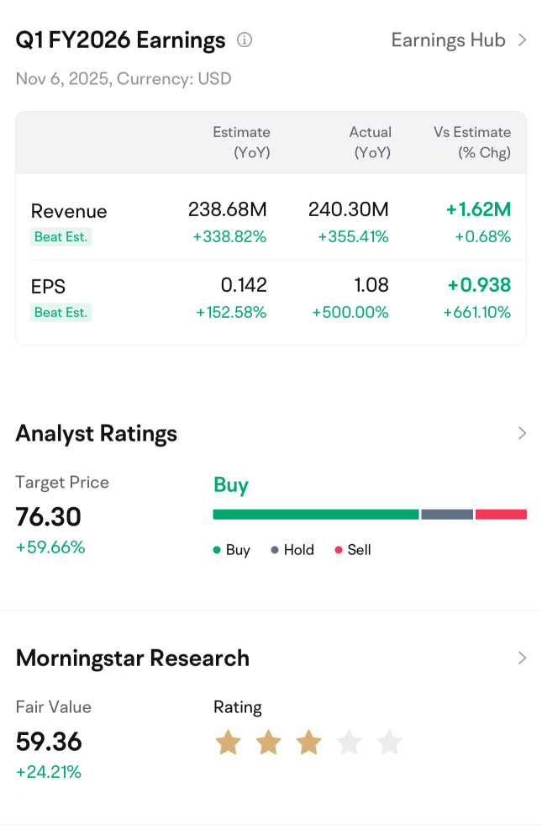Select the red Sell legend dot
Viewport: 542px width, 830px height.
(x=339, y=549)
